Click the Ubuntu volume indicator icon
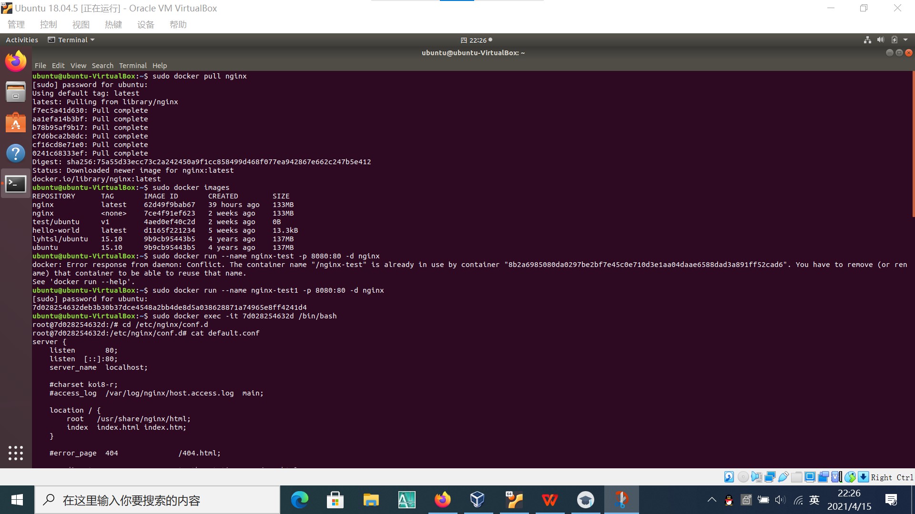This screenshot has width=915, height=514. [880, 40]
